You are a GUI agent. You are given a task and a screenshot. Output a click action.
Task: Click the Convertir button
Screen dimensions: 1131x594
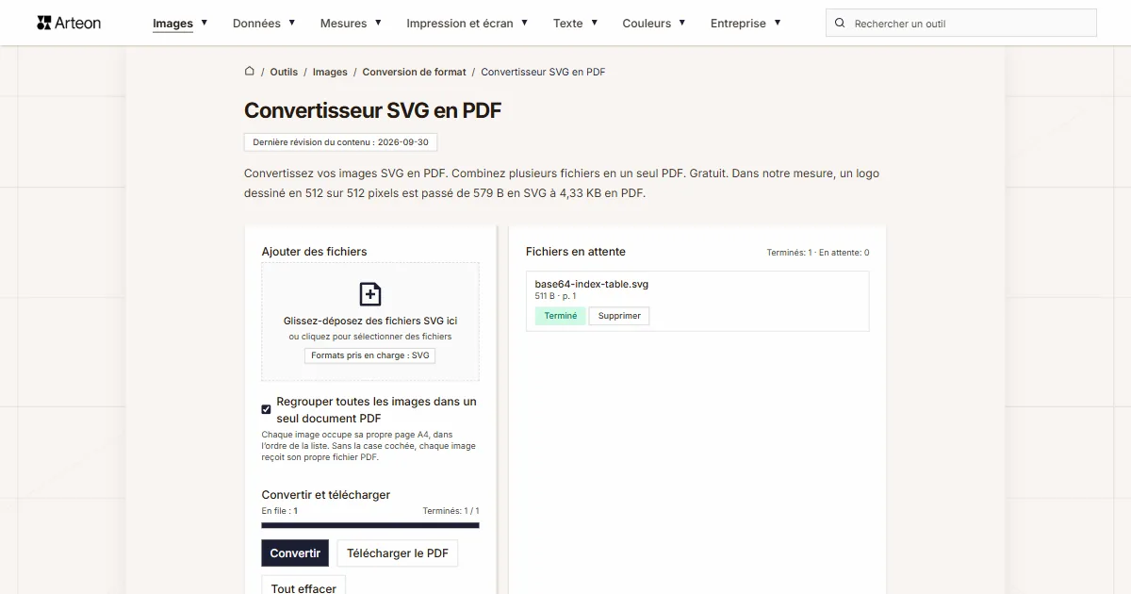pos(295,553)
